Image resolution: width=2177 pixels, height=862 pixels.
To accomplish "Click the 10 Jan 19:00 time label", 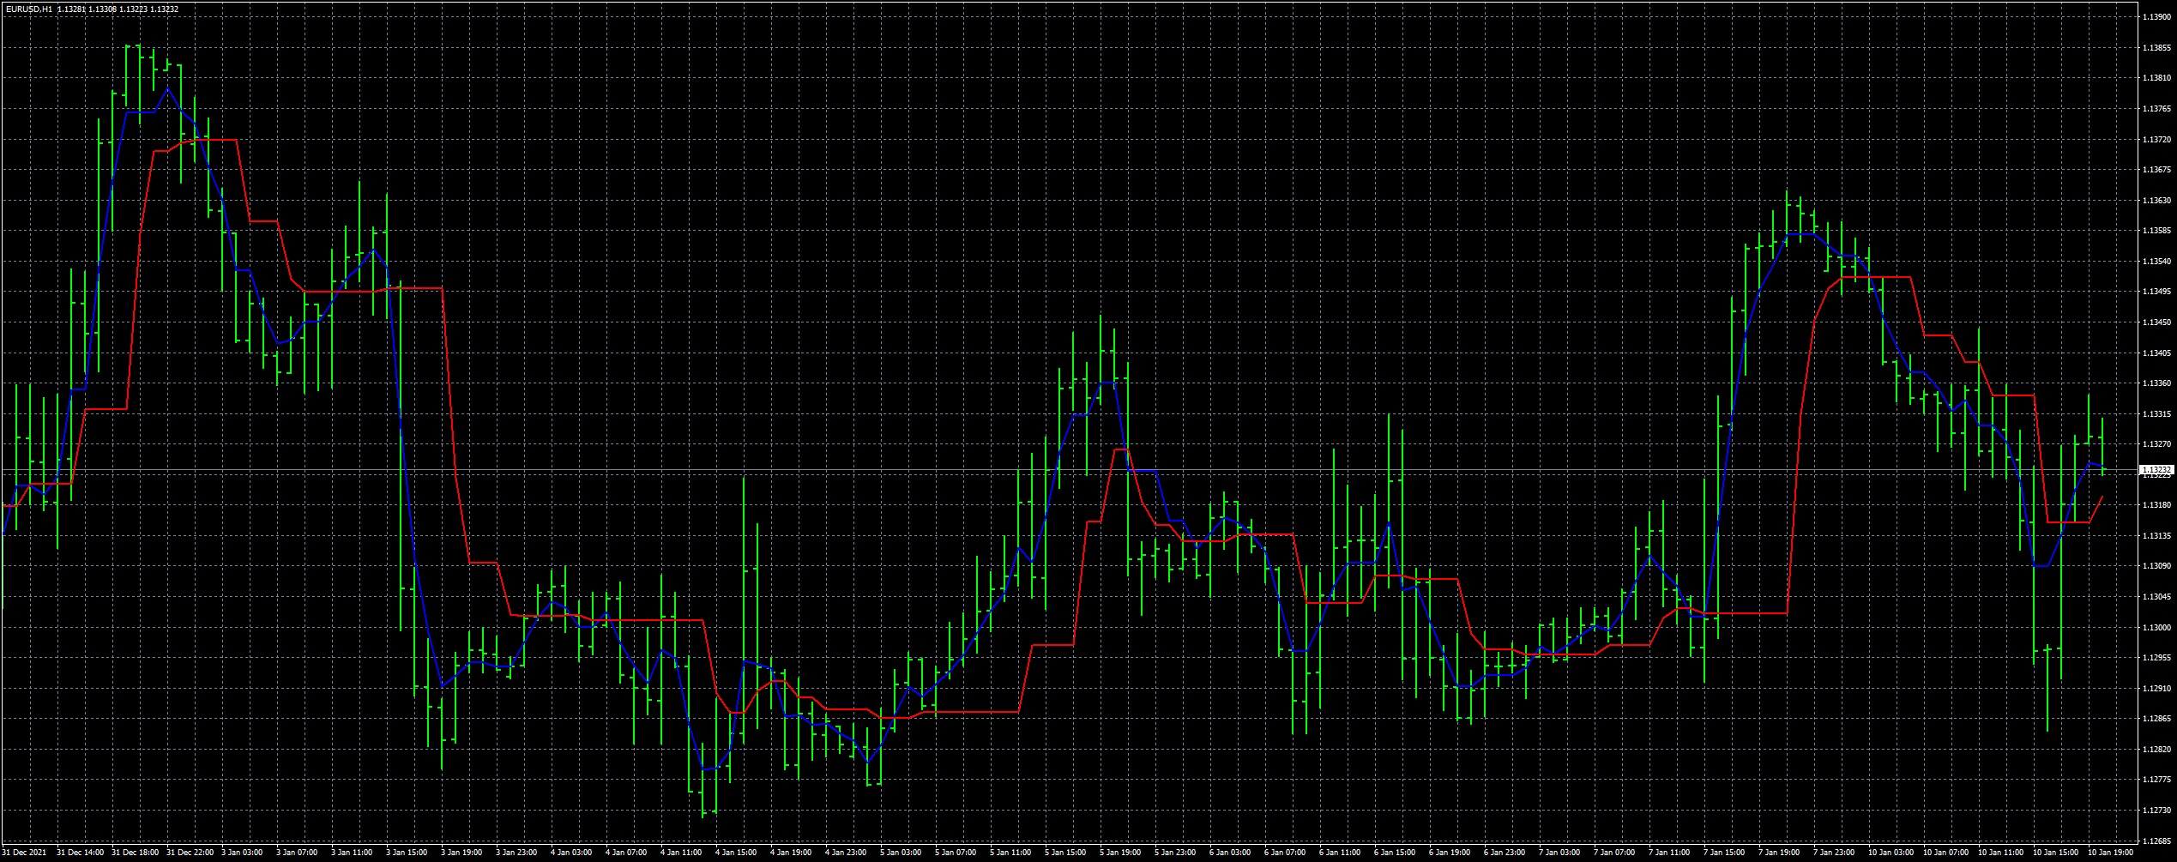I will click(x=2111, y=853).
